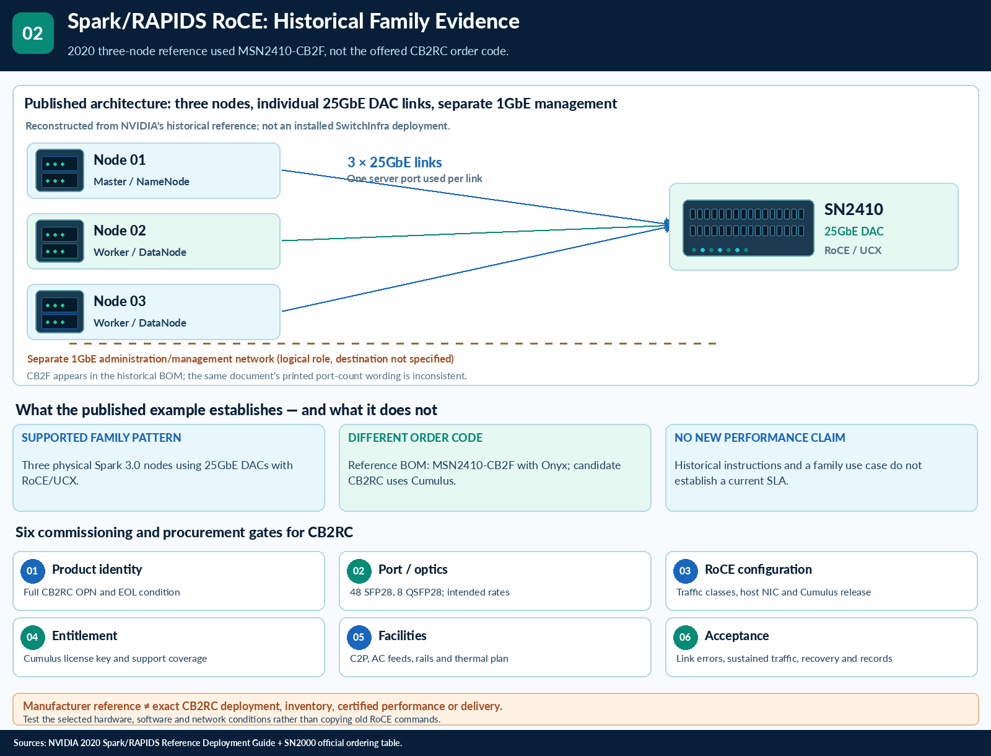The width and height of the screenshot is (991, 756).
Task: Click the Node 01 server icon
Action: [x=59, y=170]
